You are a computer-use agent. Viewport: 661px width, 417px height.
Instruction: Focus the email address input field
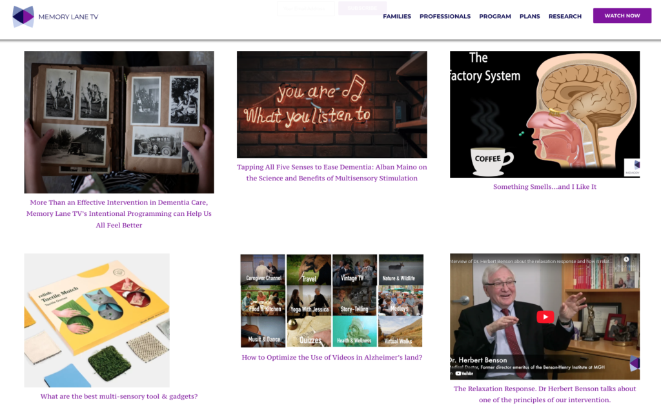coord(306,8)
